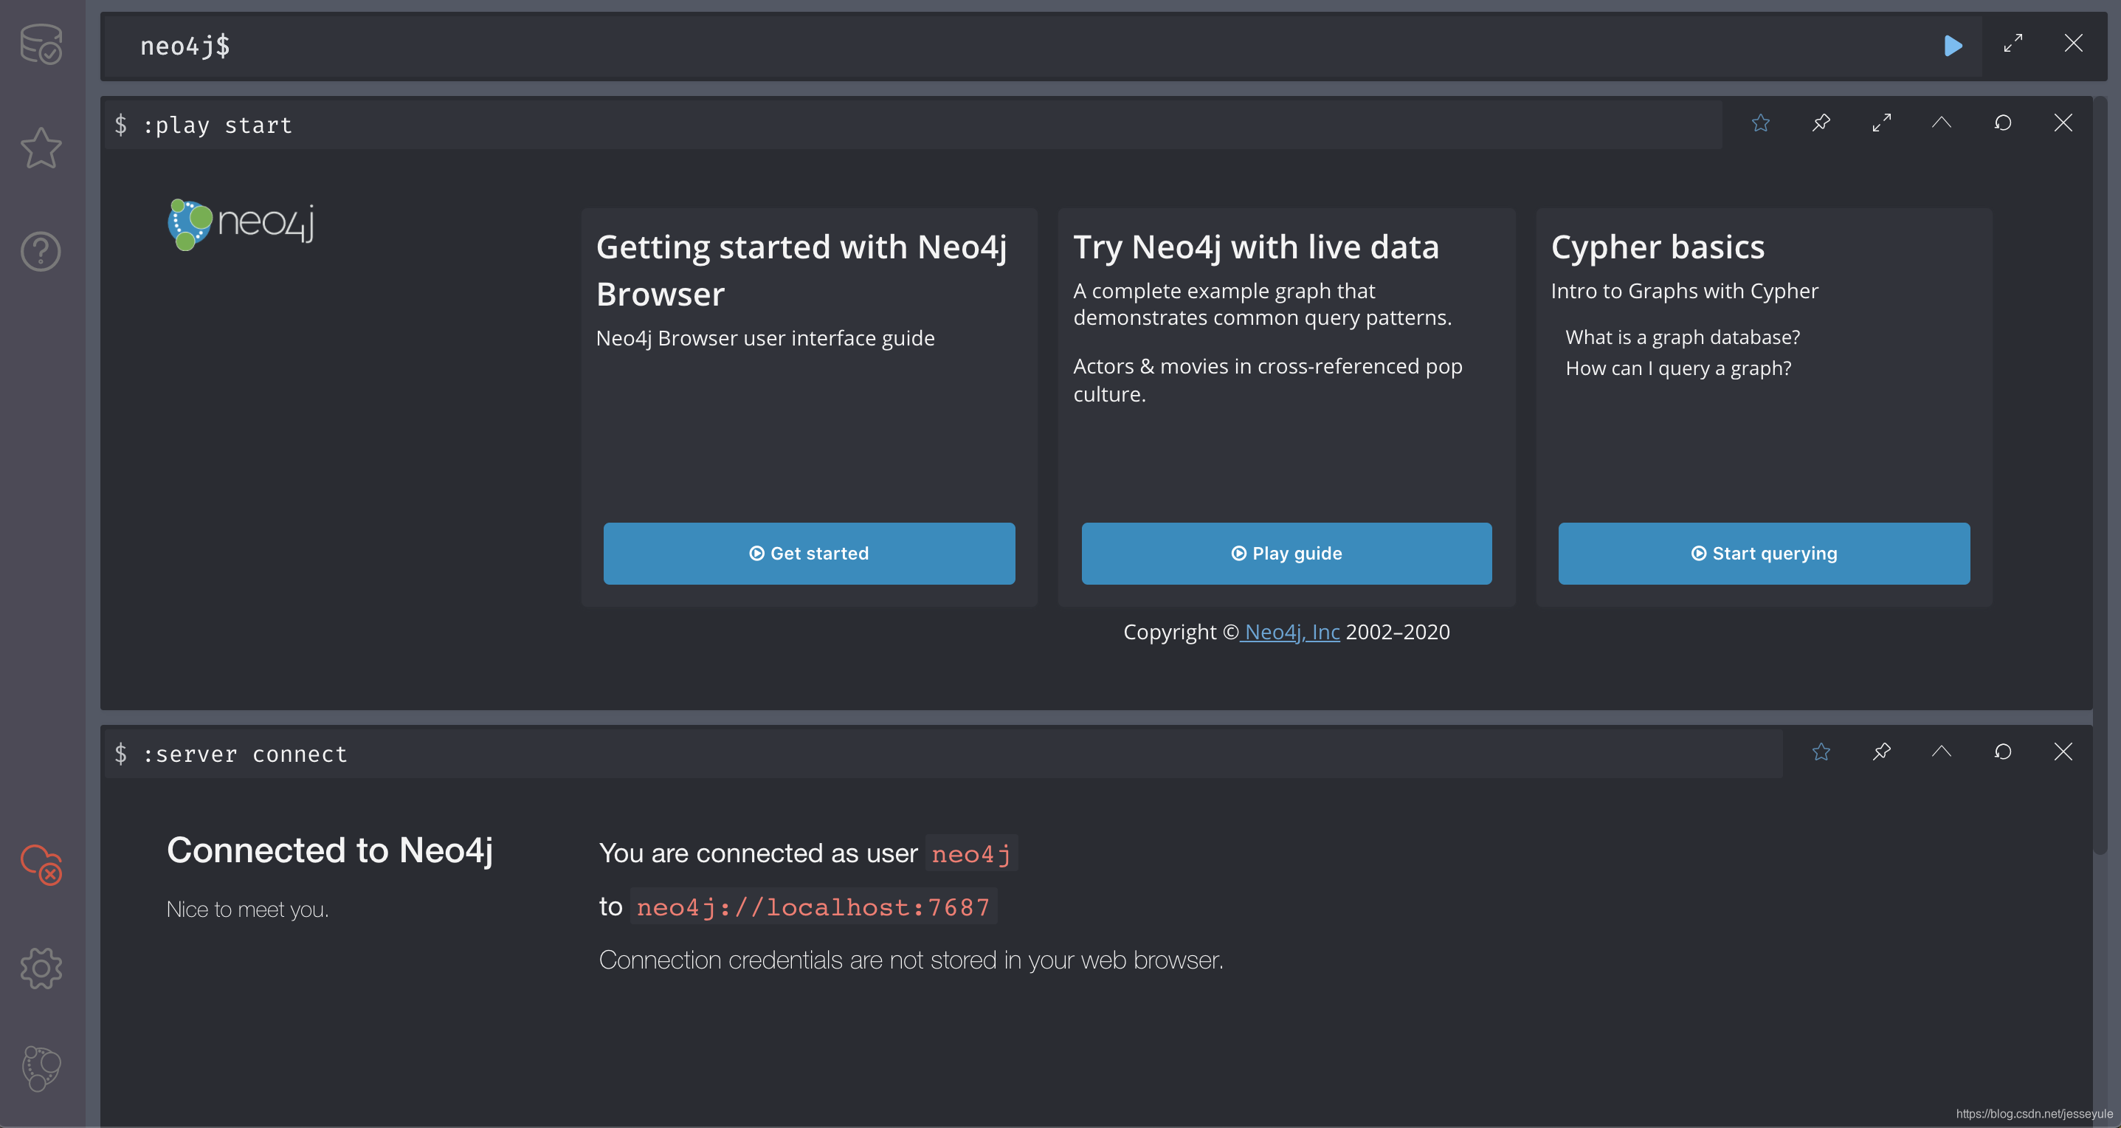This screenshot has height=1128, width=2121.
Task: Toggle fullscreen for the browser window
Action: 2015,44
